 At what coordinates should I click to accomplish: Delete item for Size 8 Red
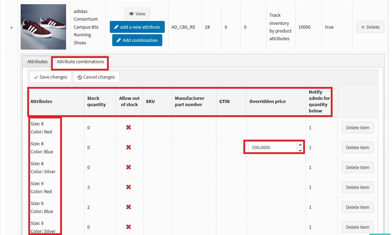click(357, 127)
